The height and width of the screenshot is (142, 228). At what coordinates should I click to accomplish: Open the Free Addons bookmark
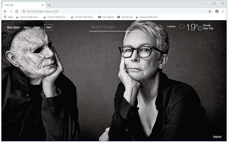106,17
